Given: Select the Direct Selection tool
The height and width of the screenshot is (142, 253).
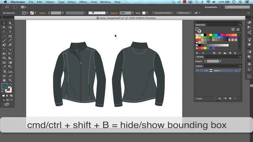Looking at the screenshot, I should [x=10, y=23].
